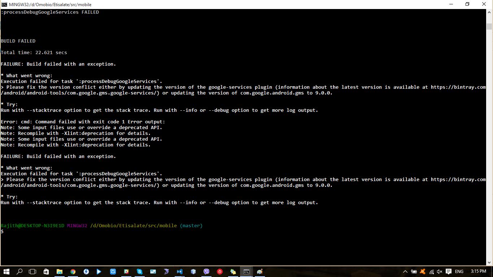The height and width of the screenshot is (277, 493).
Task: Click the scrollbar down arrow
Action: coord(489,262)
